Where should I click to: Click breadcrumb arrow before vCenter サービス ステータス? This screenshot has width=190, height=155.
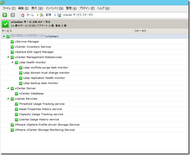55,15
